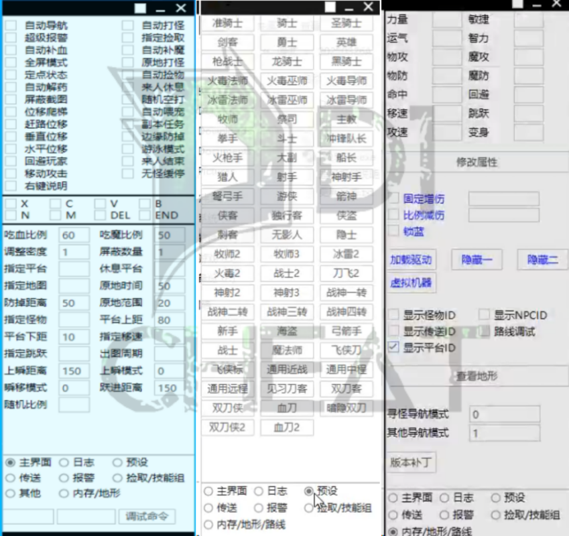Focus the 指定地图 input field
Image resolution: width=569 pixels, height=536 pixels.
(74, 286)
